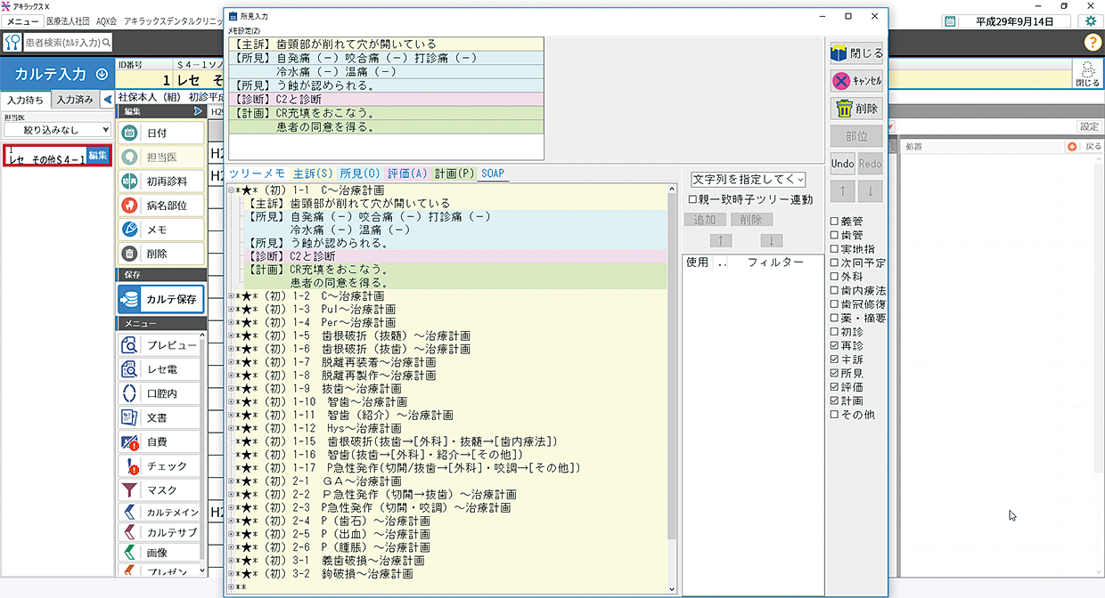The width and height of the screenshot is (1105, 598).
Task: Click the blue 編集 button beside patient entry
Action: pos(97,155)
